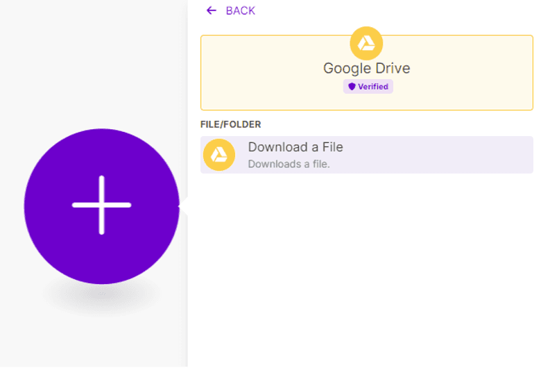541x368 pixels.
Task: Click the Drive icon beside Download a File
Action: pos(219,155)
